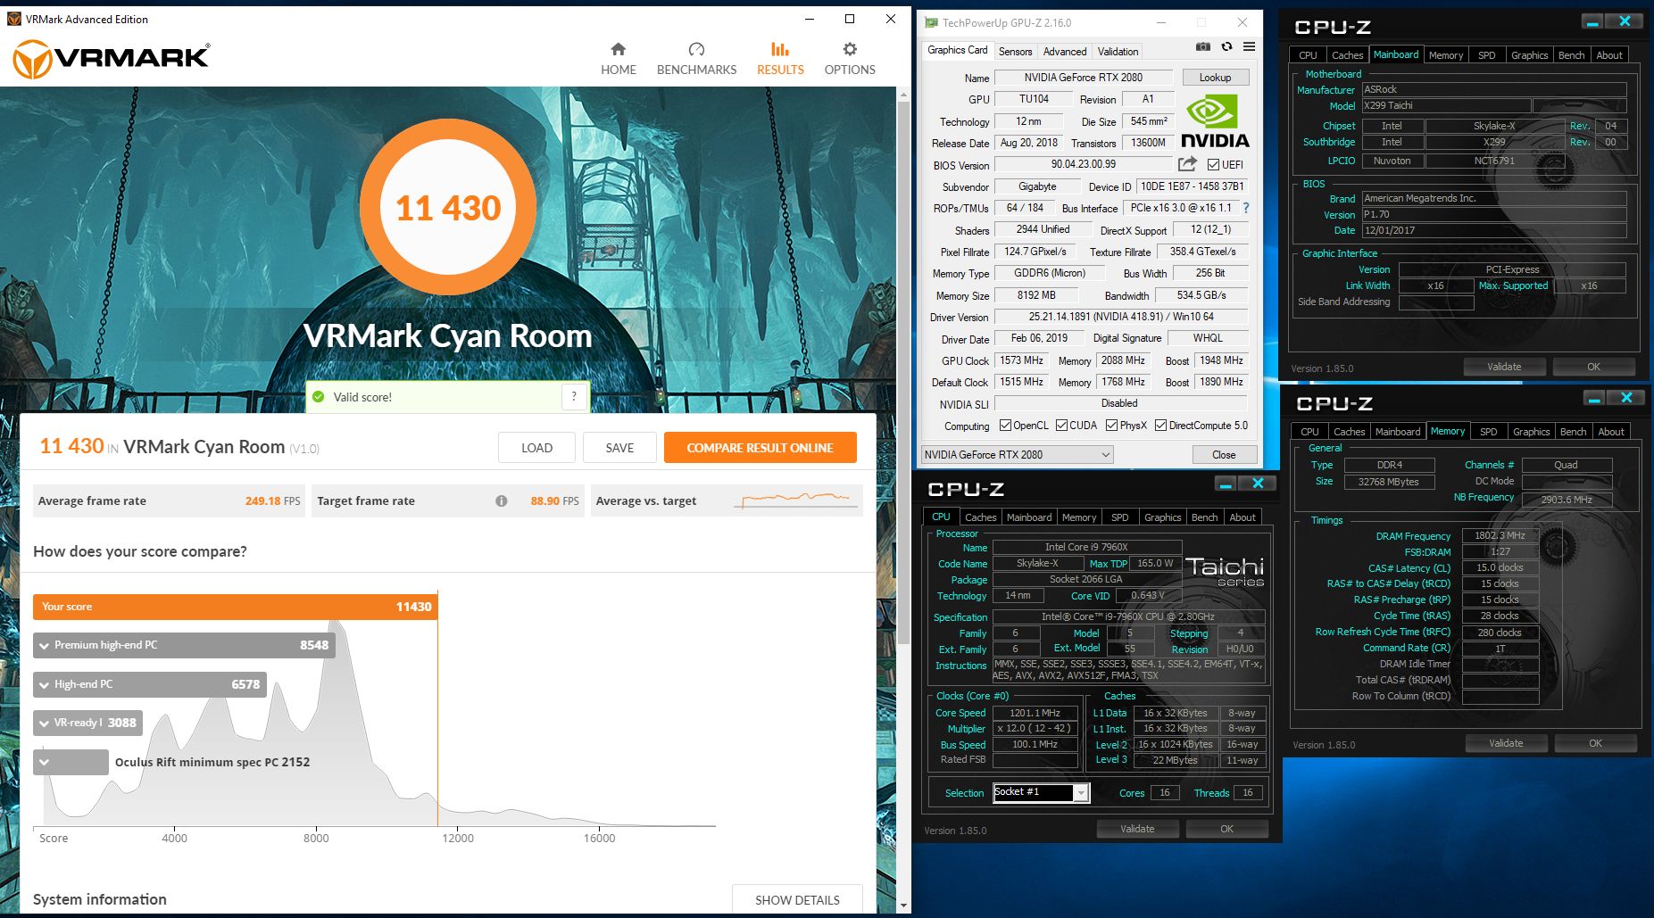The image size is (1654, 918).
Task: Toggle DirectCompute 5.0 checkbox
Action: 1160,426
